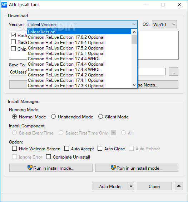Choose Unattended Mode running mode

click(53, 117)
